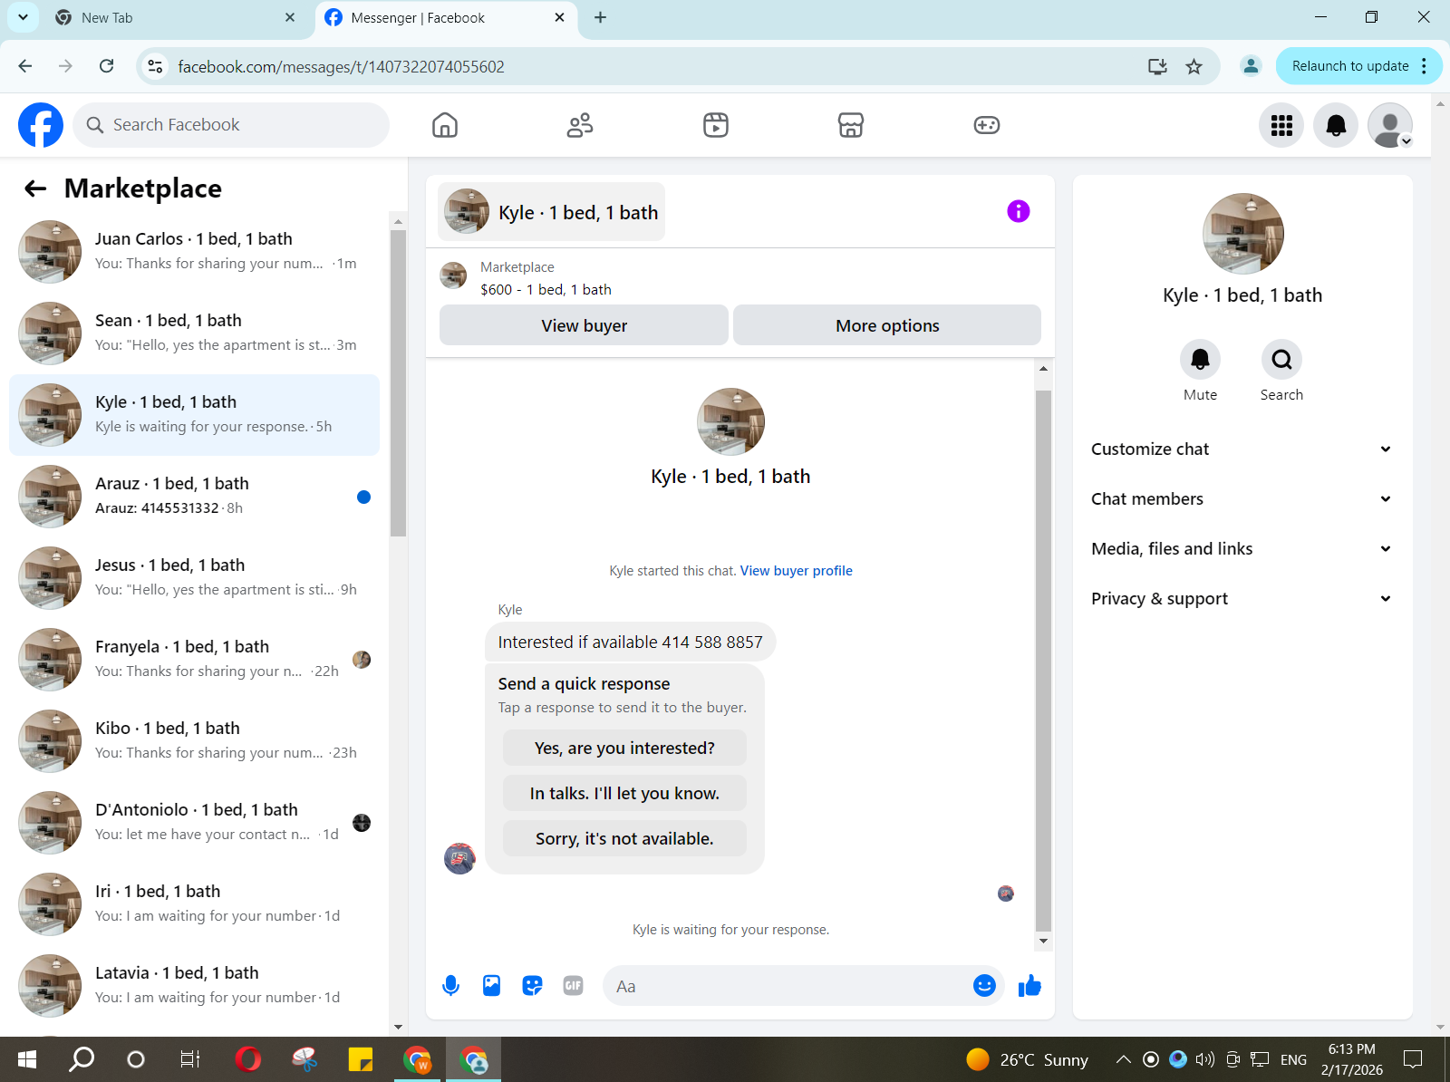The image size is (1450, 1082).
Task: Expand Privacy & support section
Action: pos(1242,599)
